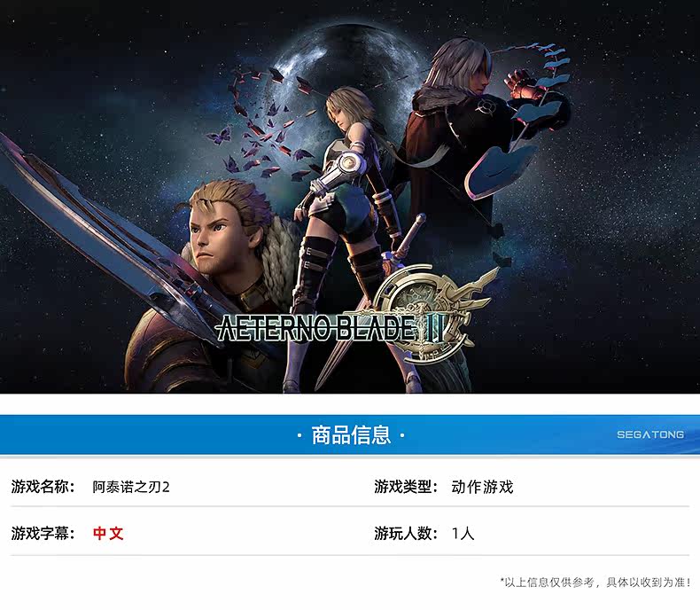Click the 游戏字幕 label

click(x=40, y=533)
